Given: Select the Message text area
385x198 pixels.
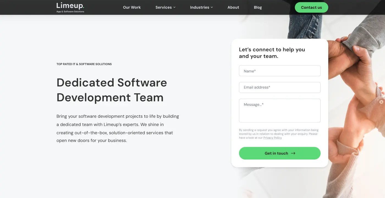Looking at the screenshot, I should [280, 111].
